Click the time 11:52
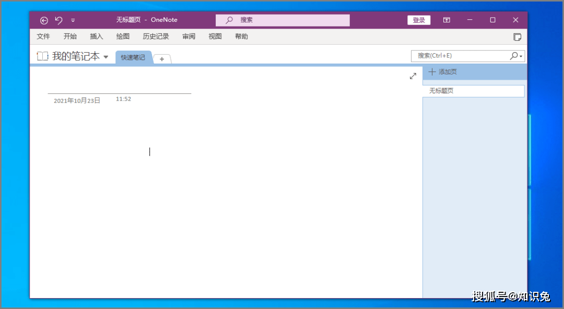Image resolution: width=564 pixels, height=309 pixels. point(123,99)
